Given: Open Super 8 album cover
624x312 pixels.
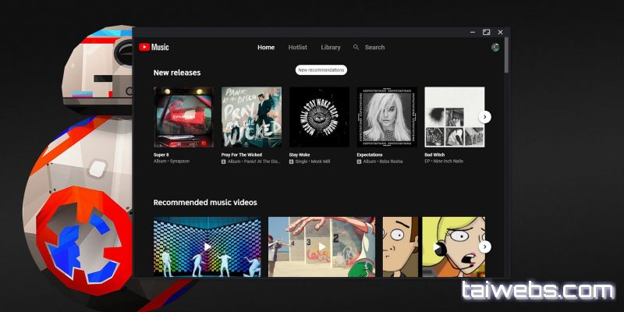Looking at the screenshot, I should click(183, 116).
